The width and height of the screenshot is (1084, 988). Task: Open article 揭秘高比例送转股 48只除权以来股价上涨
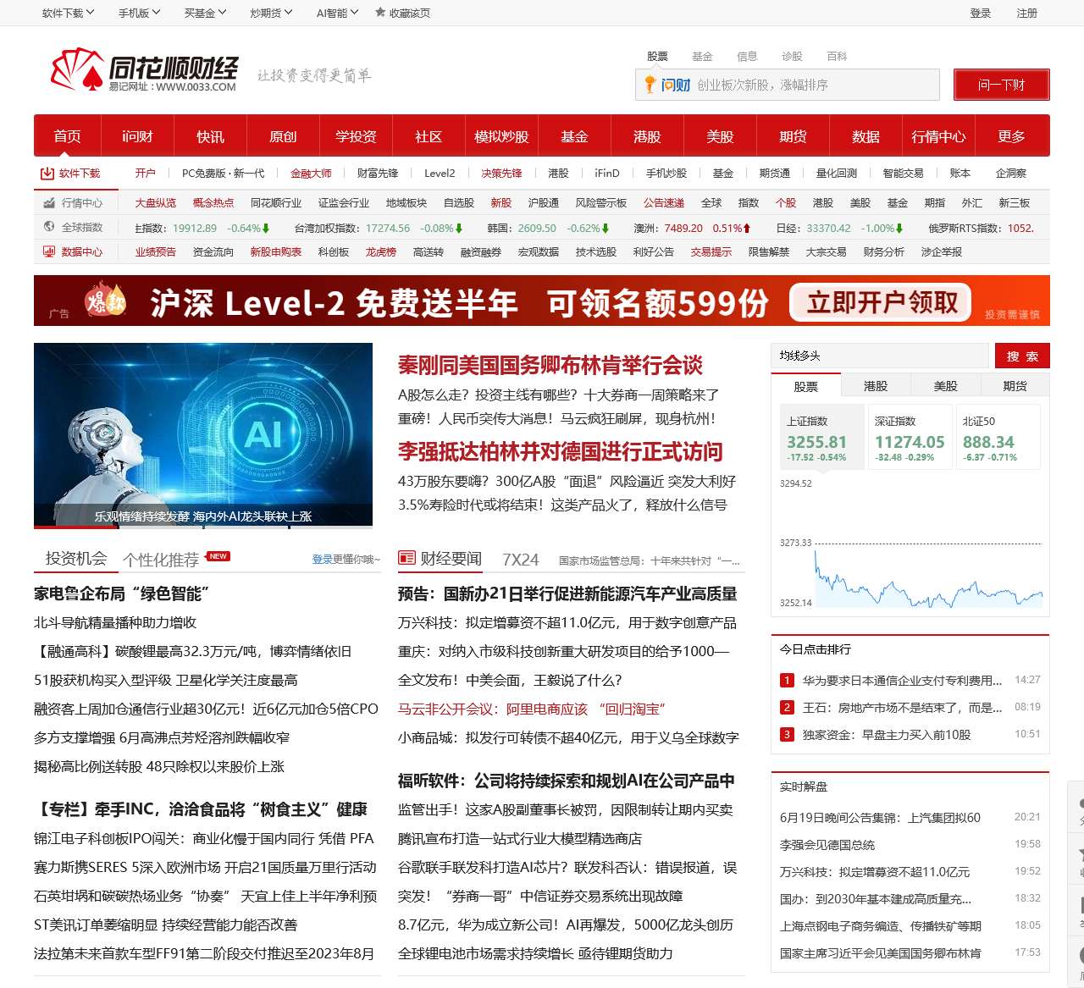point(159,766)
